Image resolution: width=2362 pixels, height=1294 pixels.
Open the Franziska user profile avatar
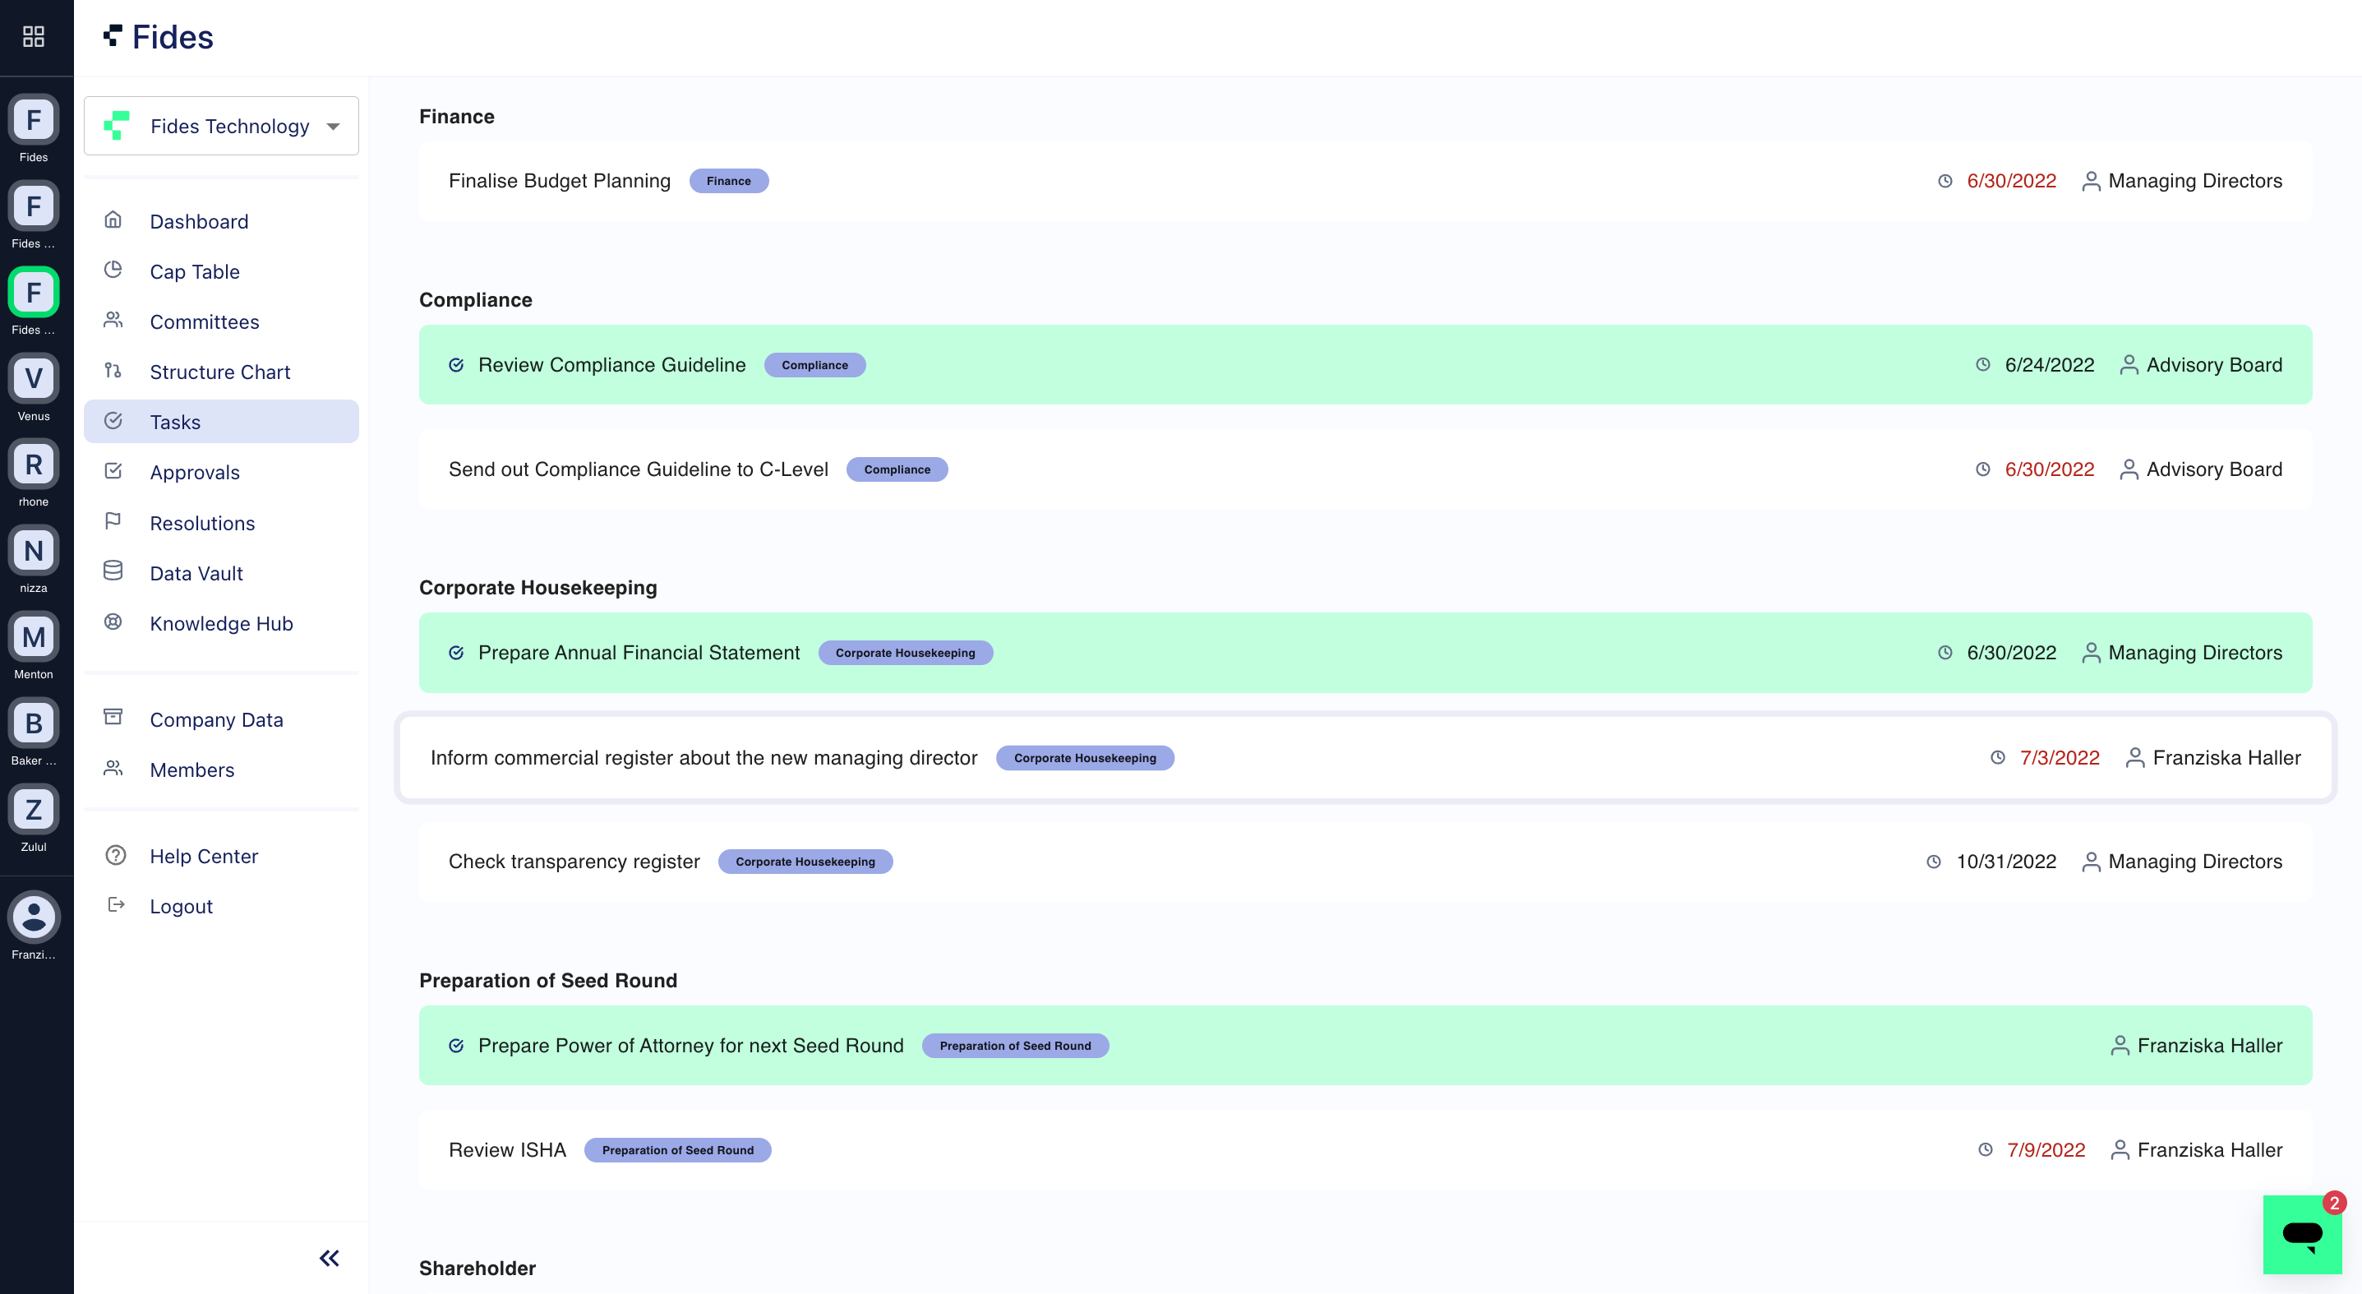pos(34,916)
